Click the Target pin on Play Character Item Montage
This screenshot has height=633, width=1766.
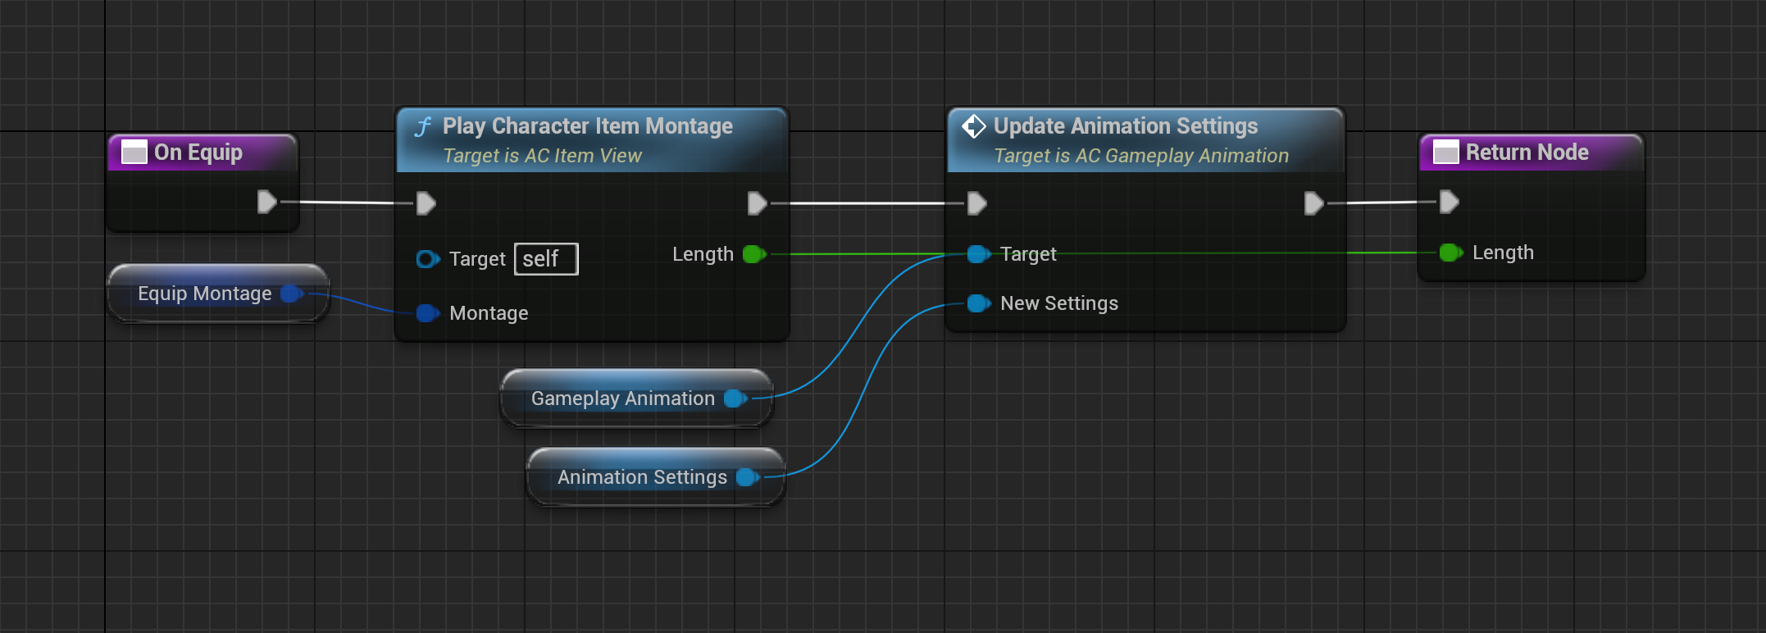427,259
